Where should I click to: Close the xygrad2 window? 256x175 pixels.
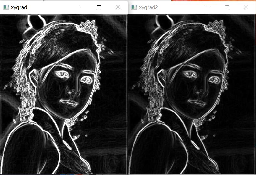[x=246, y=7]
